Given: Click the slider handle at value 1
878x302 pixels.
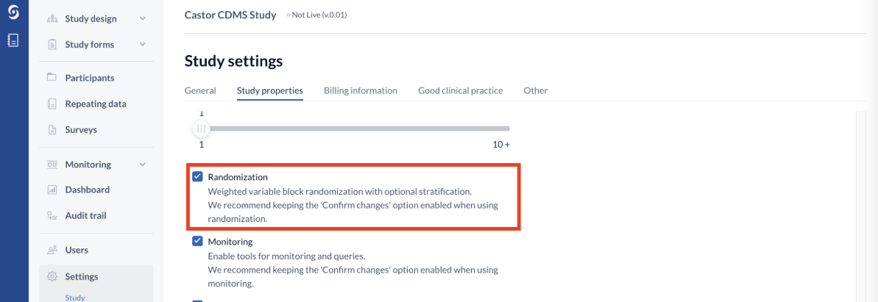Looking at the screenshot, I should [201, 129].
